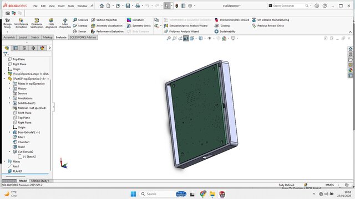Viewport: 355px width, 199px height.
Task: Switch to the Motion Study 1 tab
Action: pyautogui.click(x=40, y=181)
